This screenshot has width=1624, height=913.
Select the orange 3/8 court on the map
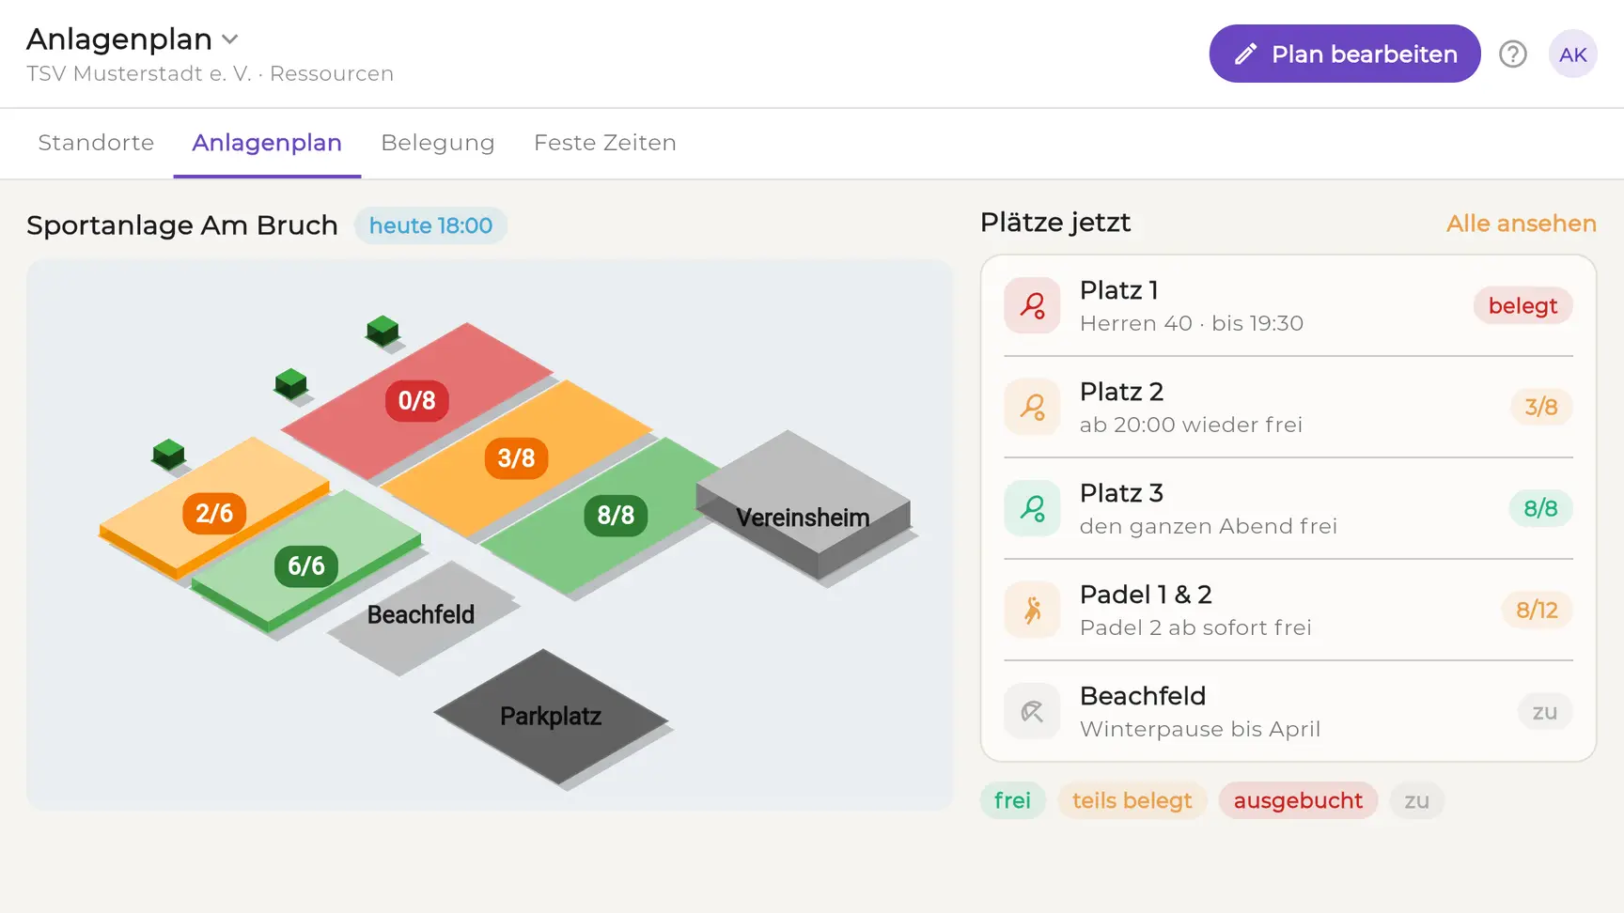coord(516,458)
